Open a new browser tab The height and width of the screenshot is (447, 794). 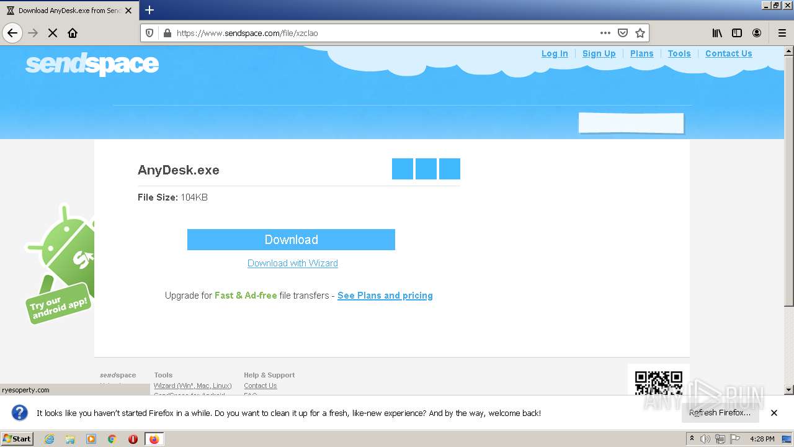click(149, 10)
